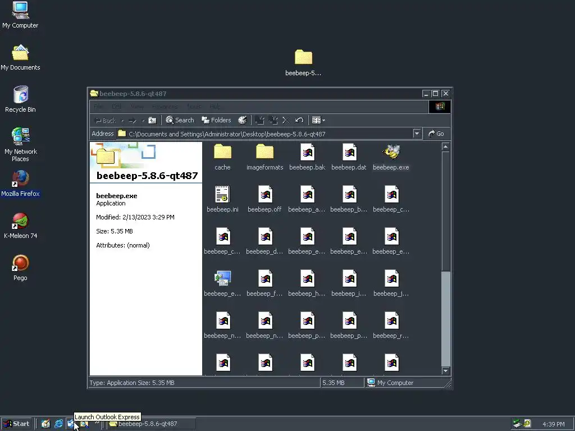The width and height of the screenshot is (575, 431).
Task: Select My Documents desktop icon
Action: (x=20, y=57)
